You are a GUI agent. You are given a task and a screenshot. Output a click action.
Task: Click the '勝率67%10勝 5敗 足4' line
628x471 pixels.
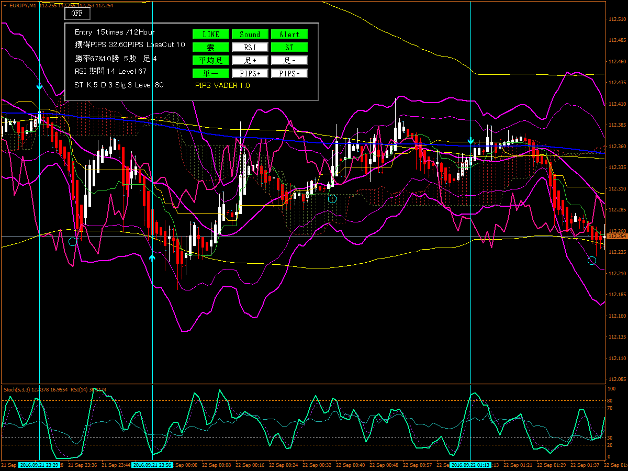click(116, 59)
